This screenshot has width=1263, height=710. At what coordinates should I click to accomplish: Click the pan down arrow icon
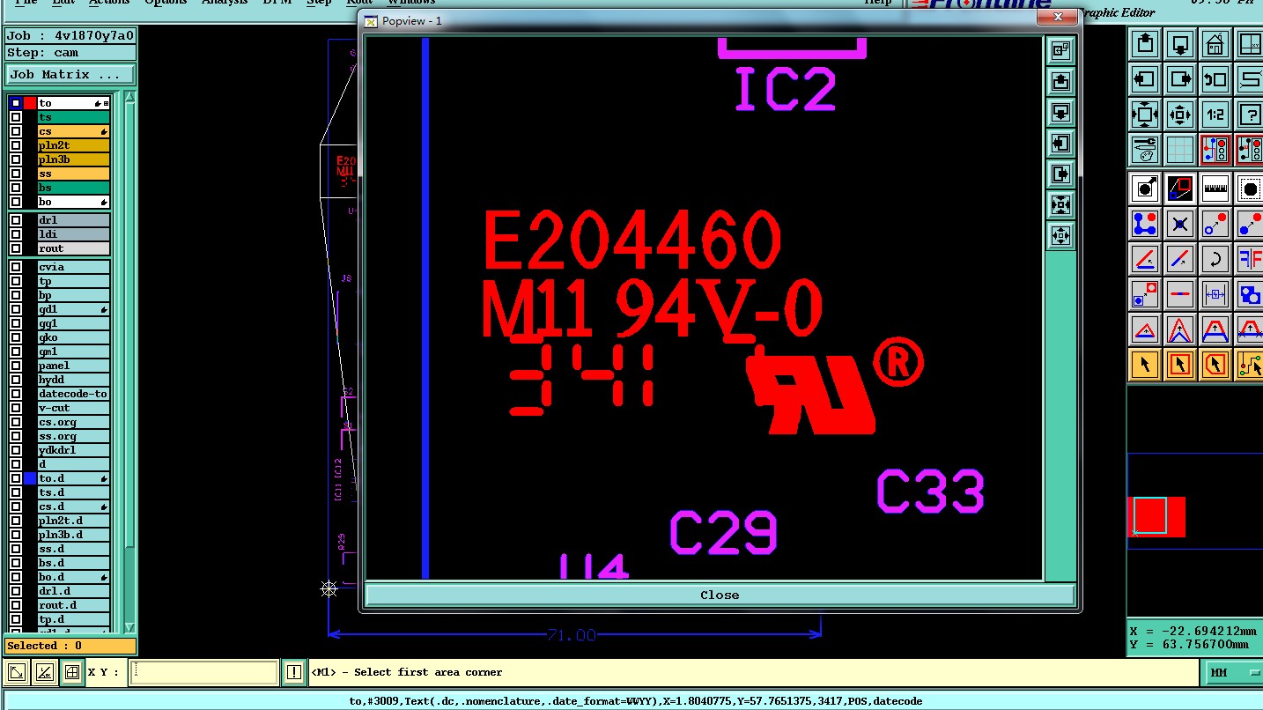[x=1179, y=43]
